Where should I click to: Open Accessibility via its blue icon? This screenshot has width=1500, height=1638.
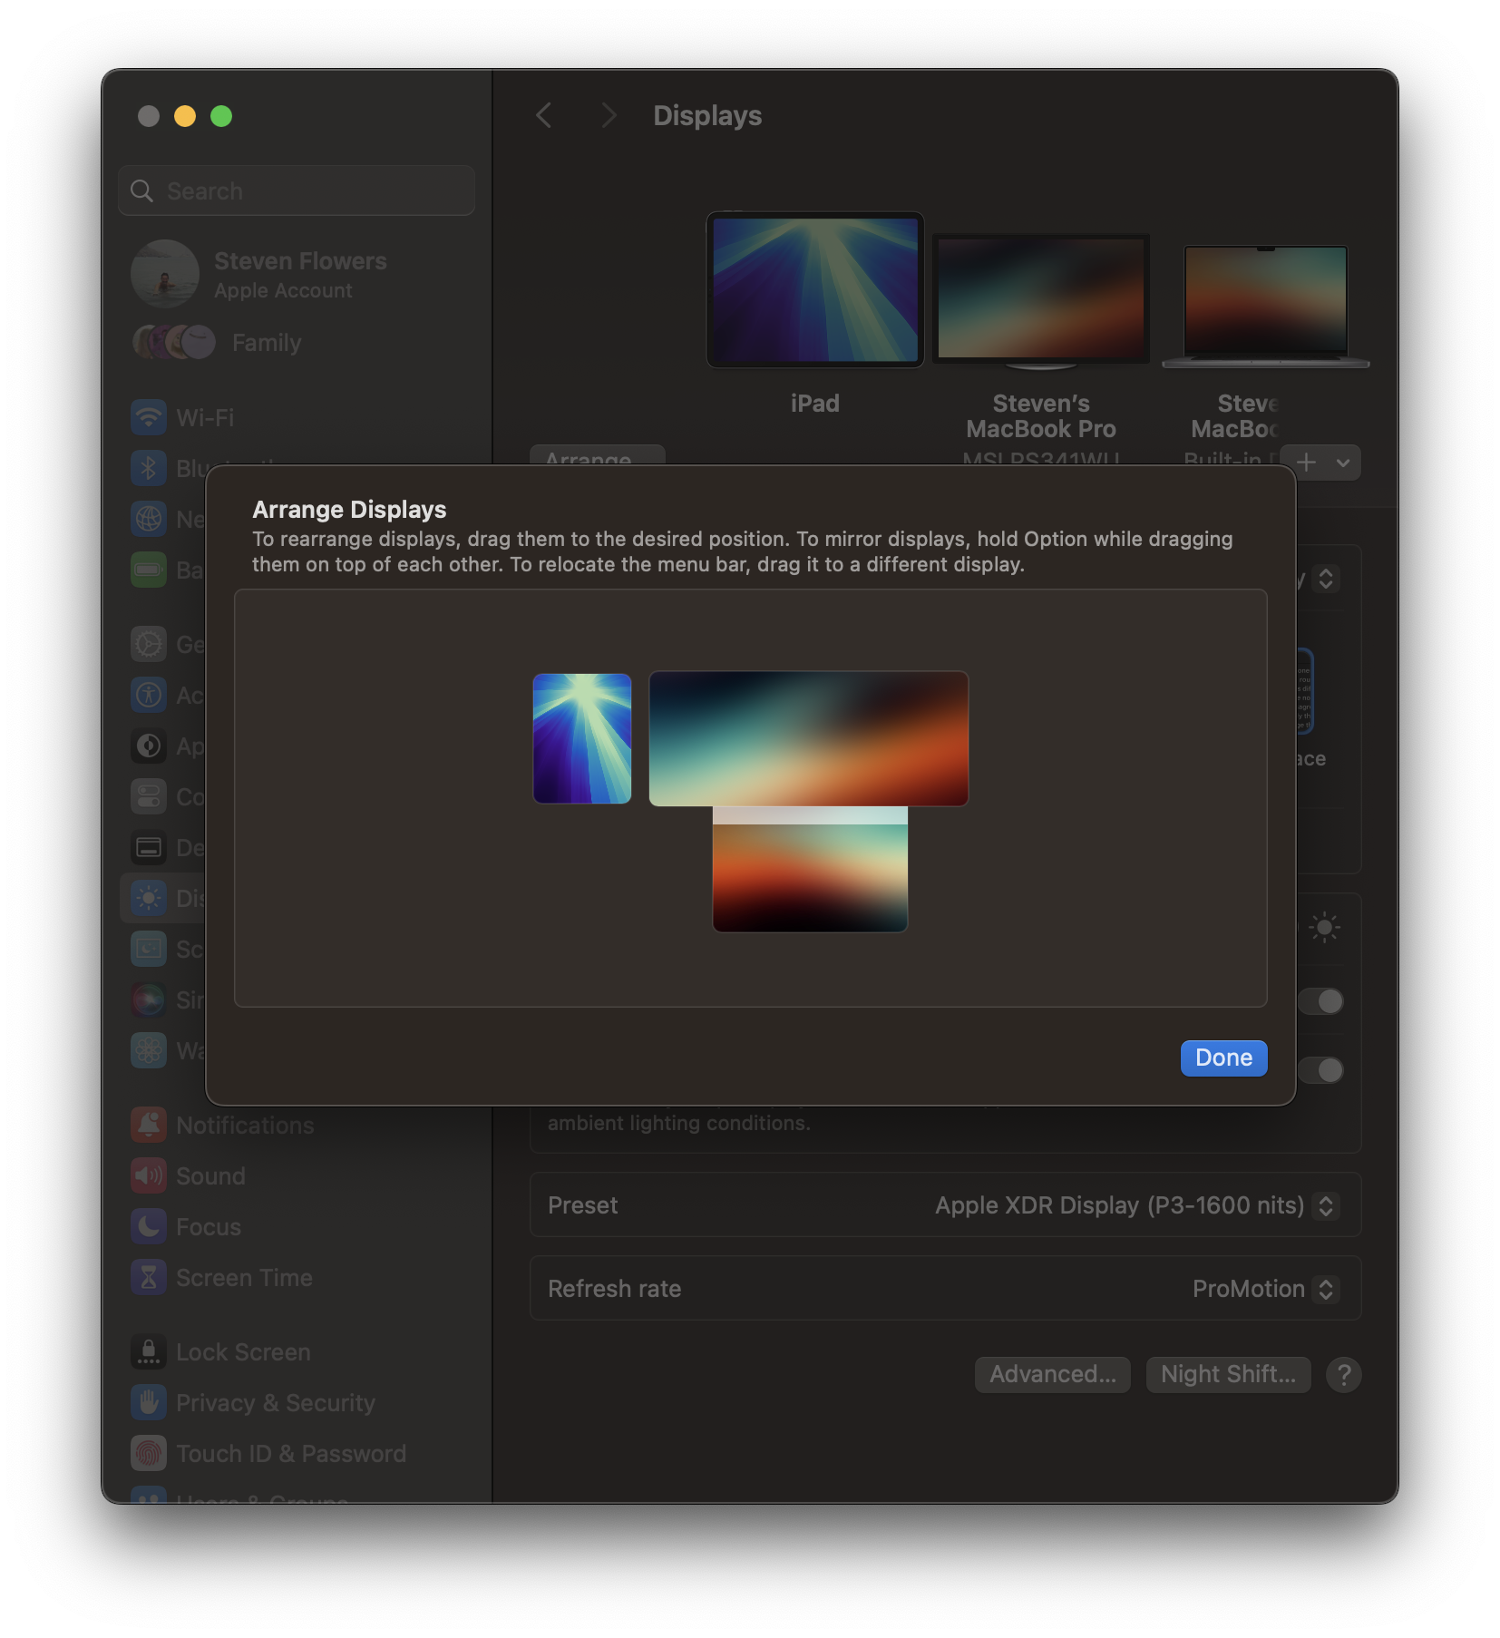pyautogui.click(x=149, y=695)
